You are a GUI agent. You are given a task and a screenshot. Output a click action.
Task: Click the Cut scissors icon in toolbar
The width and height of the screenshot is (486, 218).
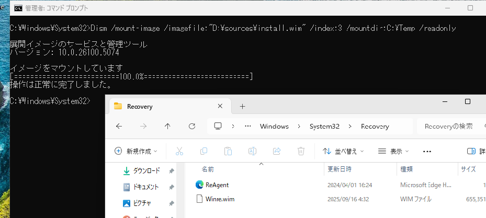(179, 151)
